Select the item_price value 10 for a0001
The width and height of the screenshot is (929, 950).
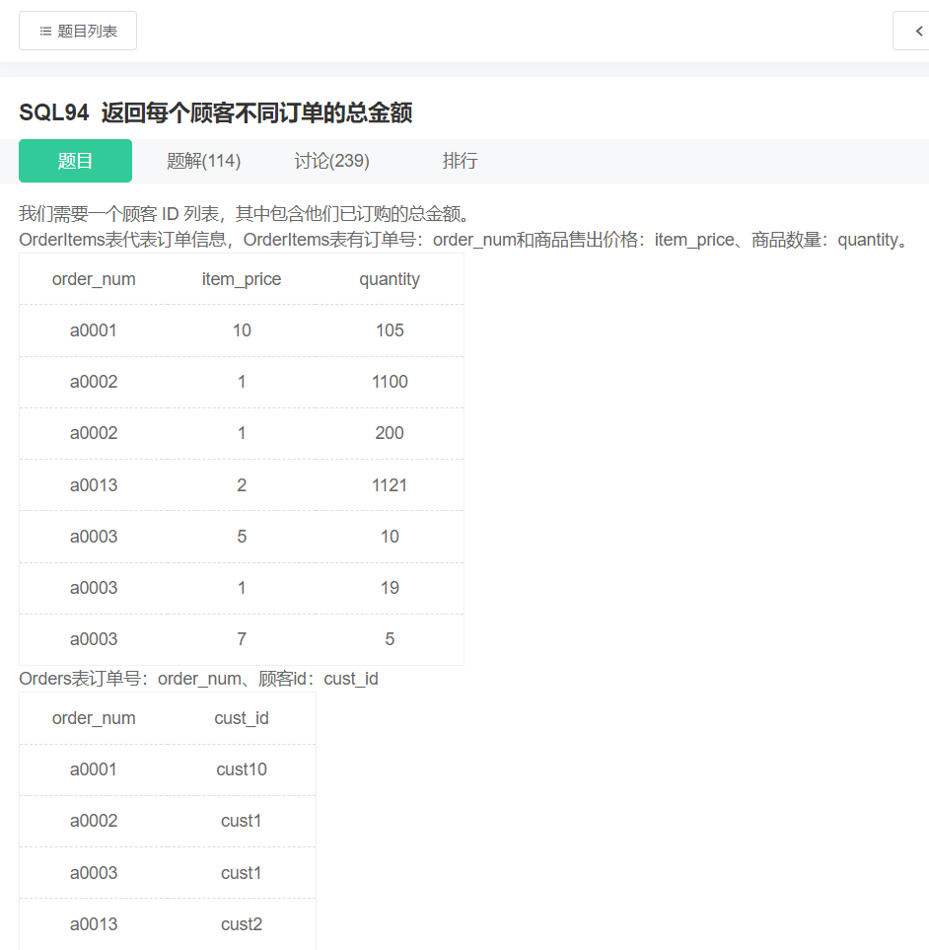point(242,330)
